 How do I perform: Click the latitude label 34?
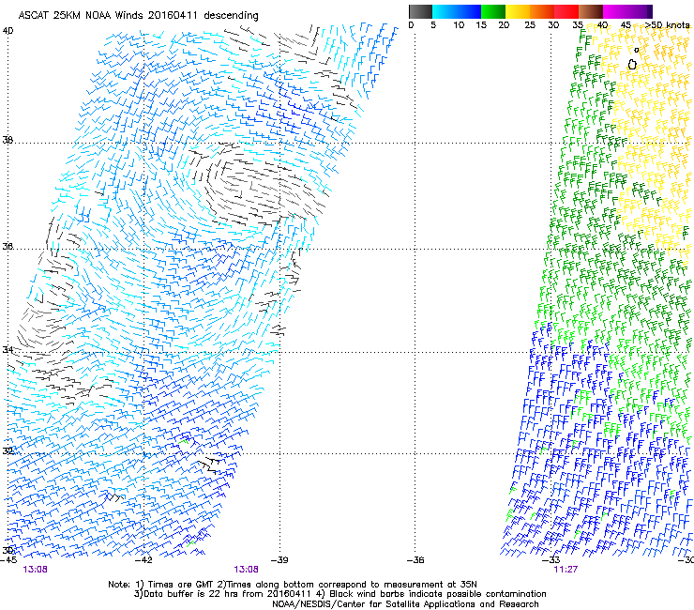coord(8,349)
